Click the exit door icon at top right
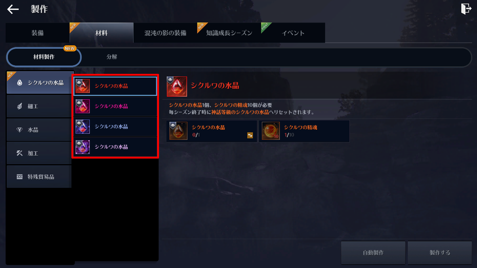 tap(465, 9)
